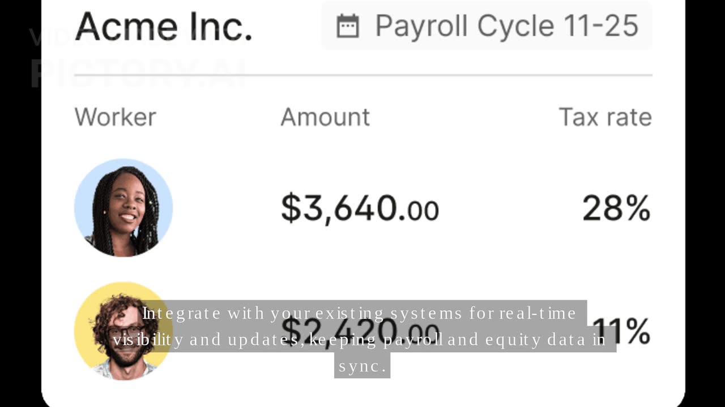
Task: Sort by the Amount column header
Action: (x=325, y=117)
